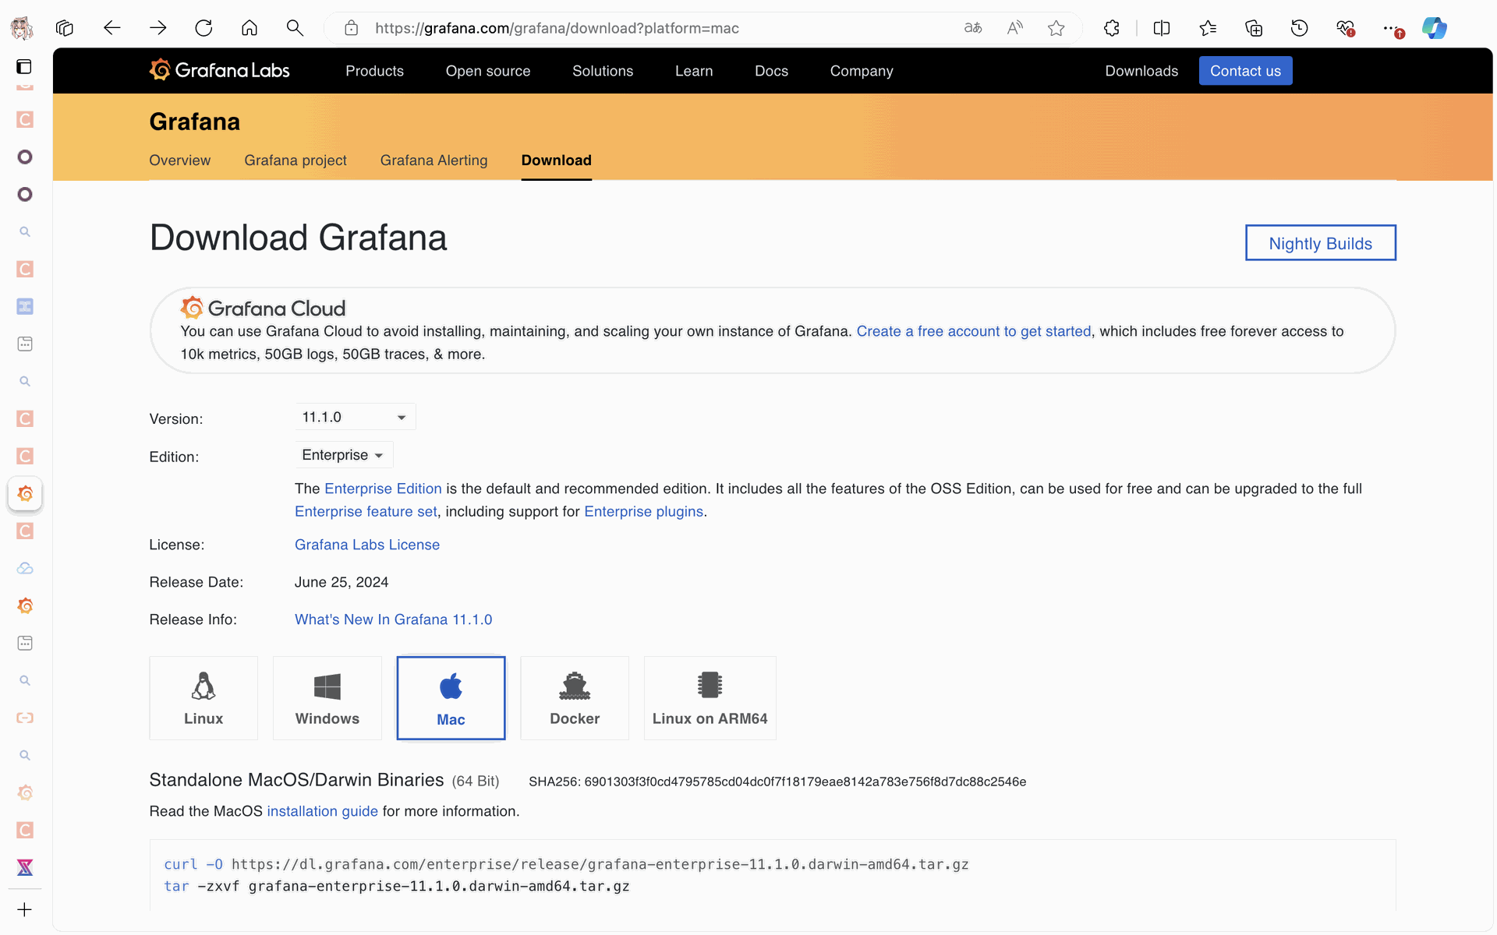Open the Learn menu

(x=694, y=71)
